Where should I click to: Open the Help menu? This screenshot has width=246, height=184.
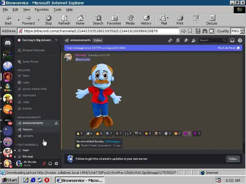[69, 10]
